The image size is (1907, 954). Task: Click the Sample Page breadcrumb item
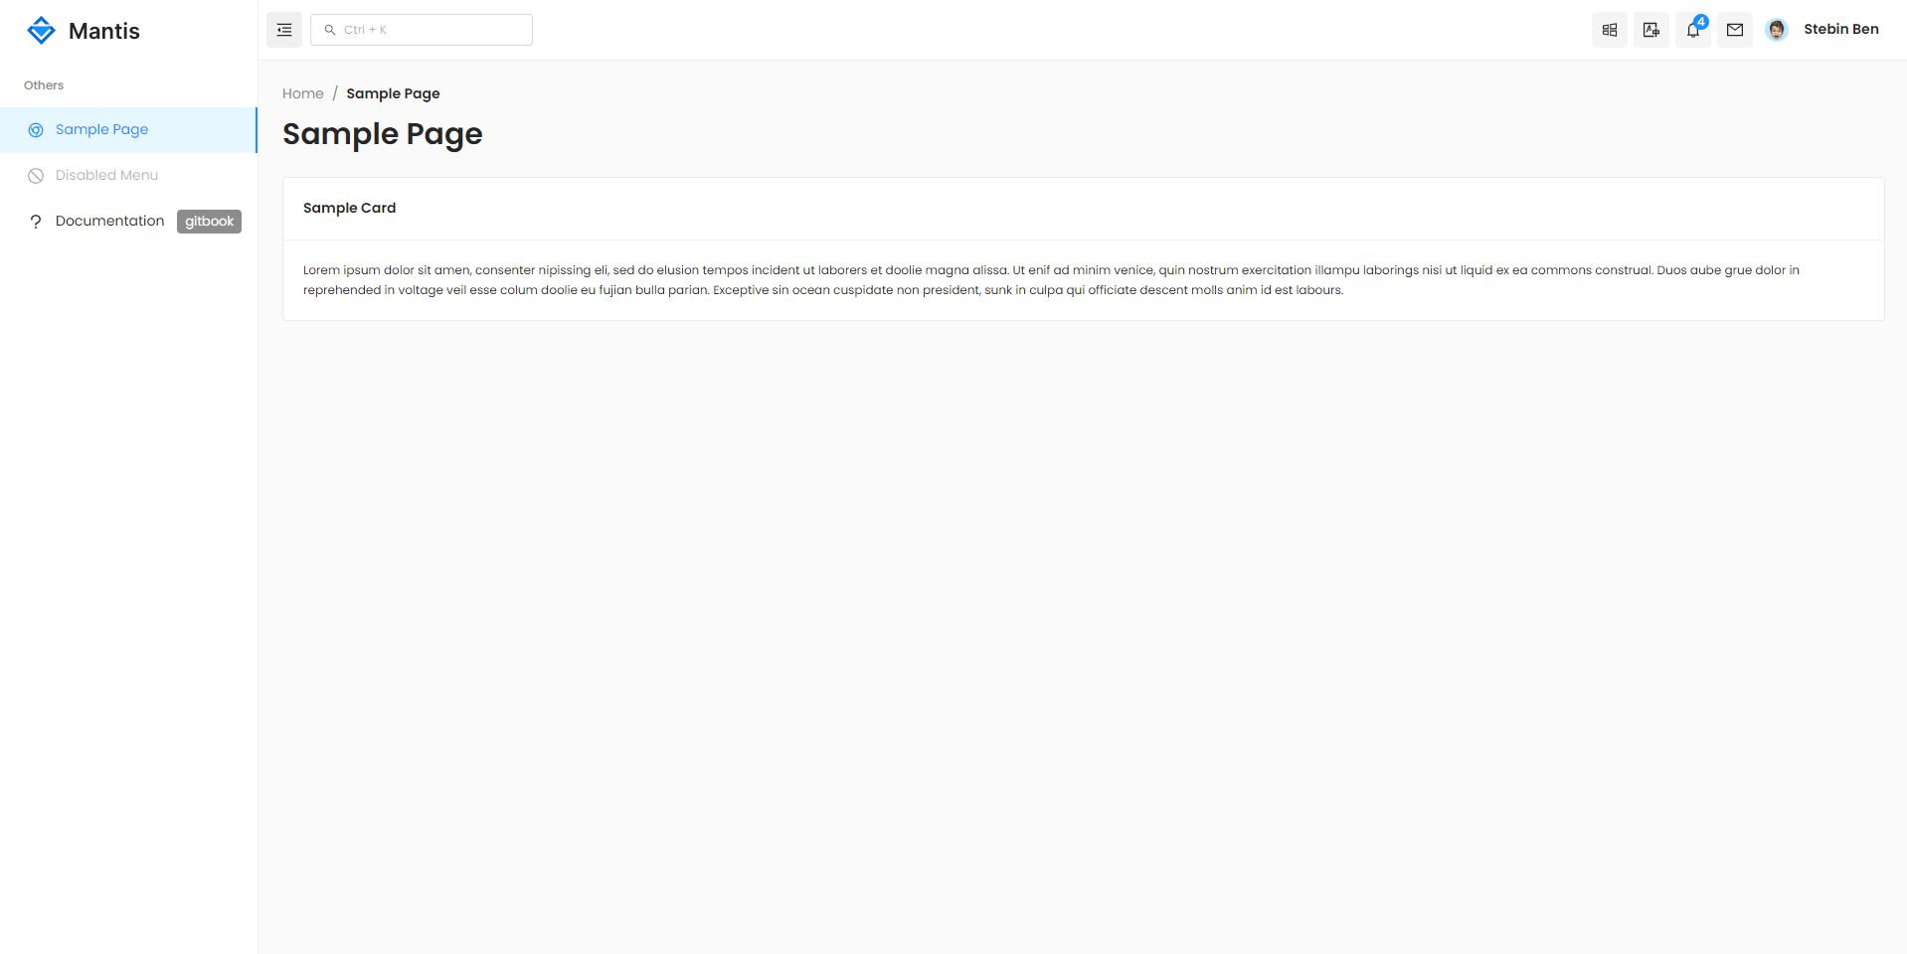[393, 93]
